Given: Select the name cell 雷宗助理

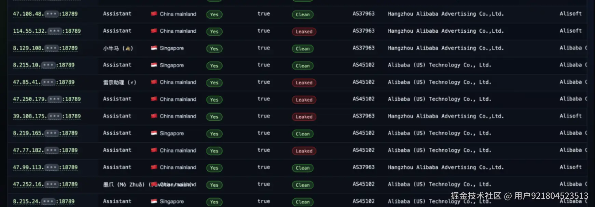Looking at the screenshot, I should tap(120, 82).
